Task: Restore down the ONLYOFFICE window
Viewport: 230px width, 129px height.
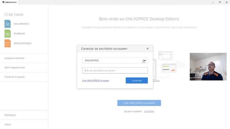Action: pos(220,3)
